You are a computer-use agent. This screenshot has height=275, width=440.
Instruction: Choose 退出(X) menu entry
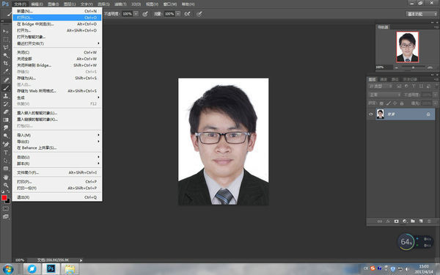(57, 197)
